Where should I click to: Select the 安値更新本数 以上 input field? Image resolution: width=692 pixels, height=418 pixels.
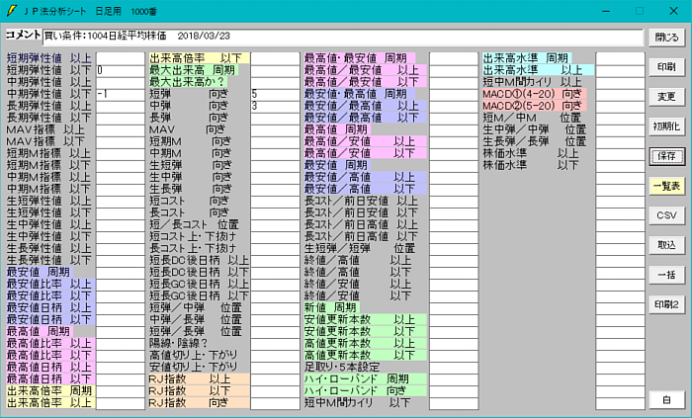454,320
